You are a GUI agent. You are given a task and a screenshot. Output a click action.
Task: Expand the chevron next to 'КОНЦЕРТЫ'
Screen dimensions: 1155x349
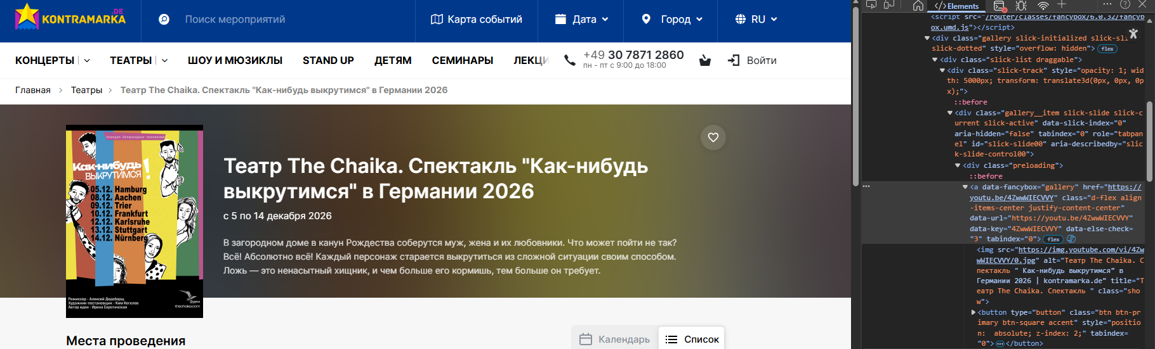(87, 61)
